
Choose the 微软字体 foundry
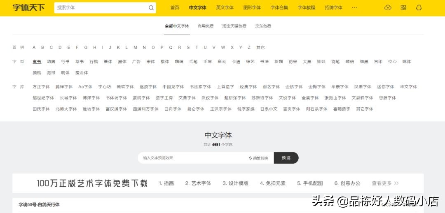(x=125, y=87)
